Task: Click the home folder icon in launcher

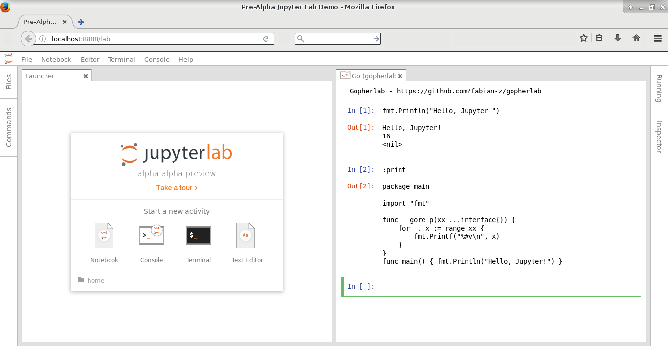Action: tap(81, 280)
